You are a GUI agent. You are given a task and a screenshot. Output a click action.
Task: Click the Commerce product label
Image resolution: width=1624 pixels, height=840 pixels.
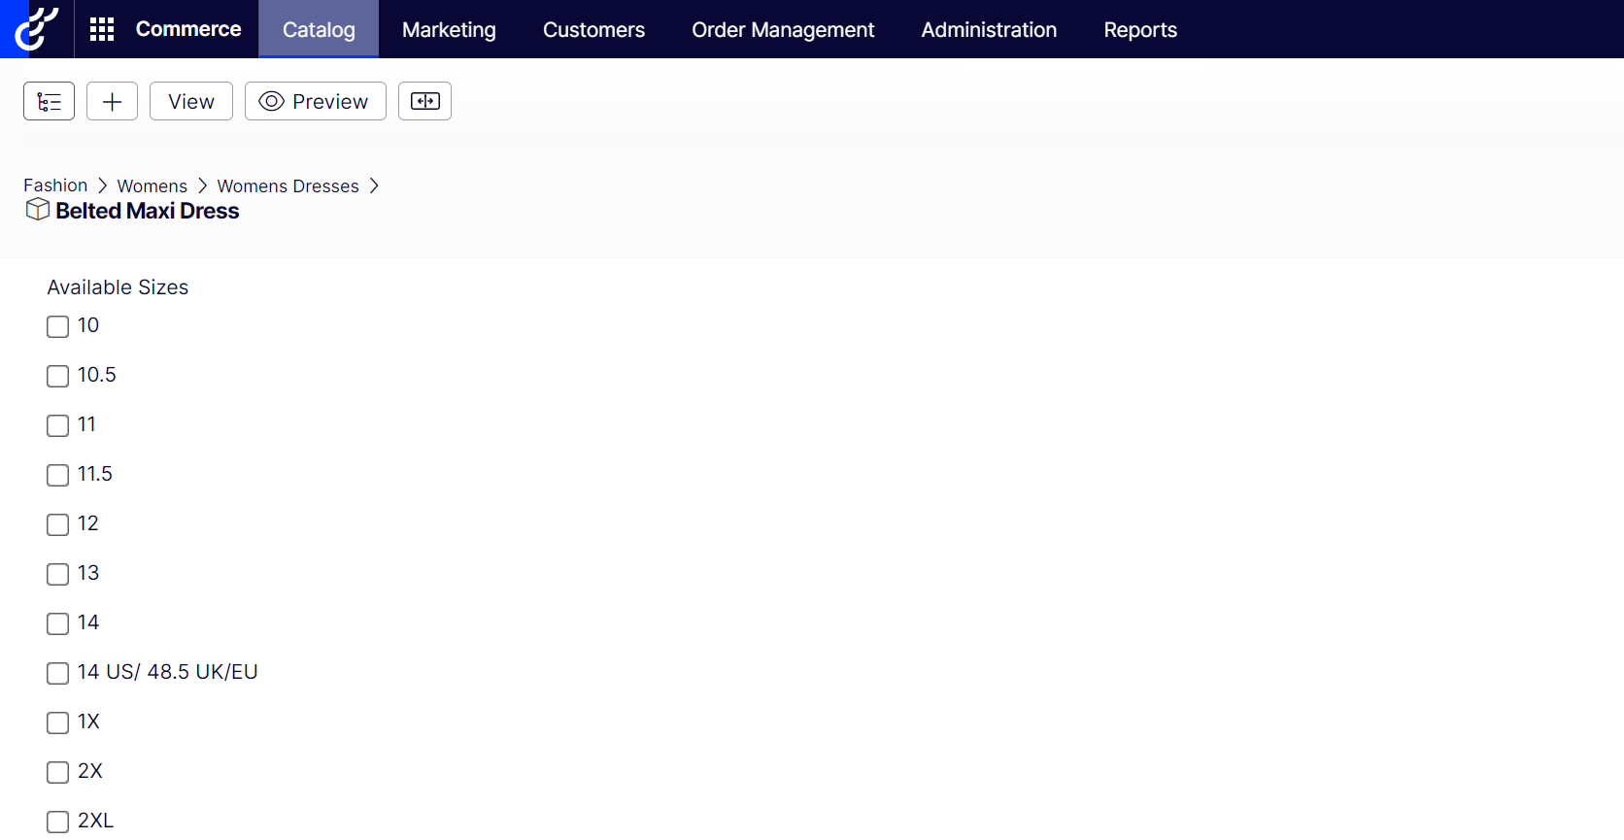point(188,29)
